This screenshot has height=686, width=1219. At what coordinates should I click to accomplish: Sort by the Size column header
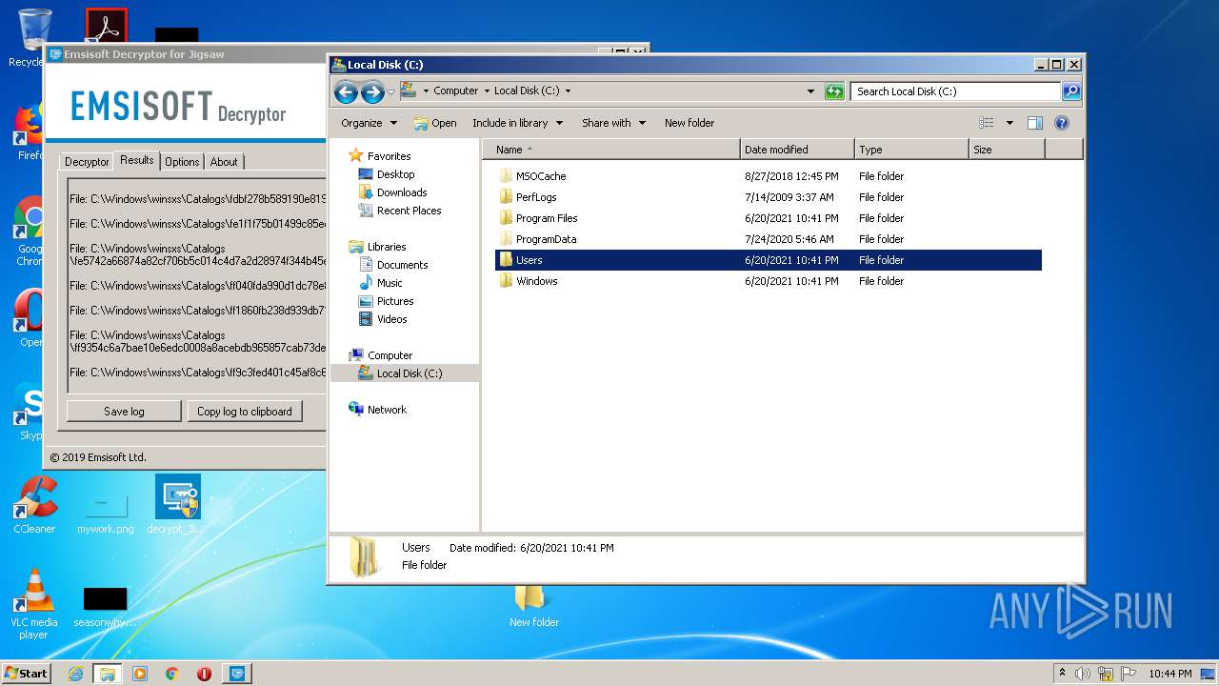click(x=1007, y=150)
